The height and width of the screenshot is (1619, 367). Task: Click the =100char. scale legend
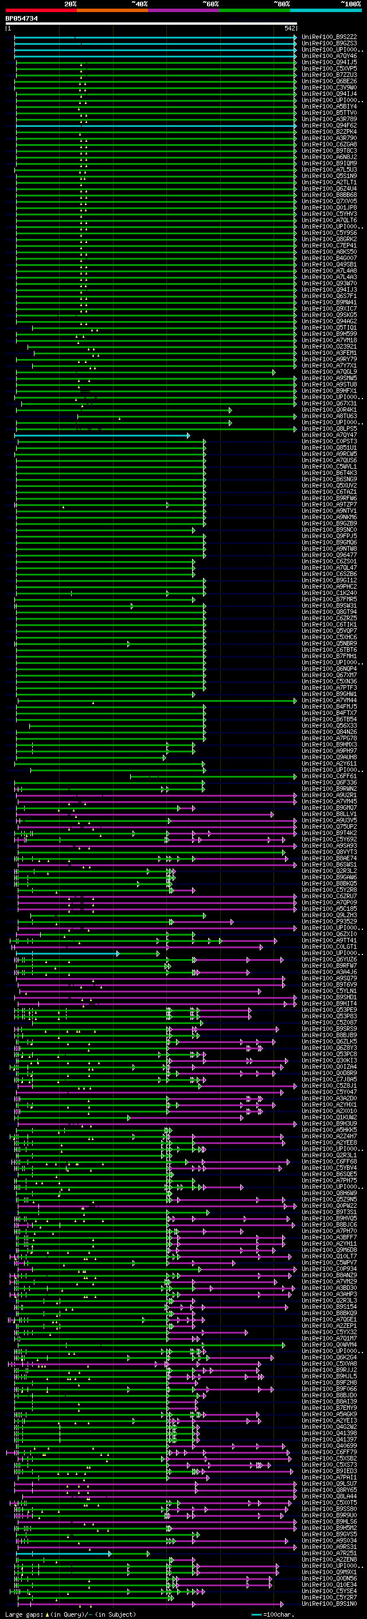click(x=273, y=1614)
